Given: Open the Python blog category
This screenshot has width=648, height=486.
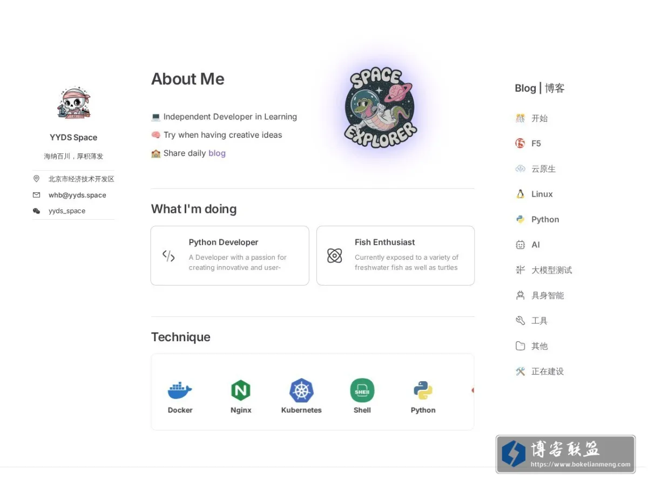Looking at the screenshot, I should pyautogui.click(x=545, y=219).
